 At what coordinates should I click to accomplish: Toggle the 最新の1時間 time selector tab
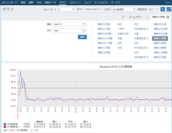tap(161, 17)
